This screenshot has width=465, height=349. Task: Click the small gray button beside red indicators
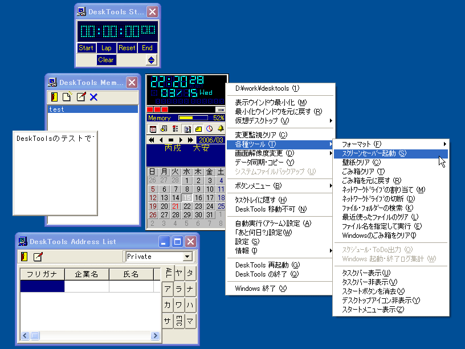(x=221, y=110)
